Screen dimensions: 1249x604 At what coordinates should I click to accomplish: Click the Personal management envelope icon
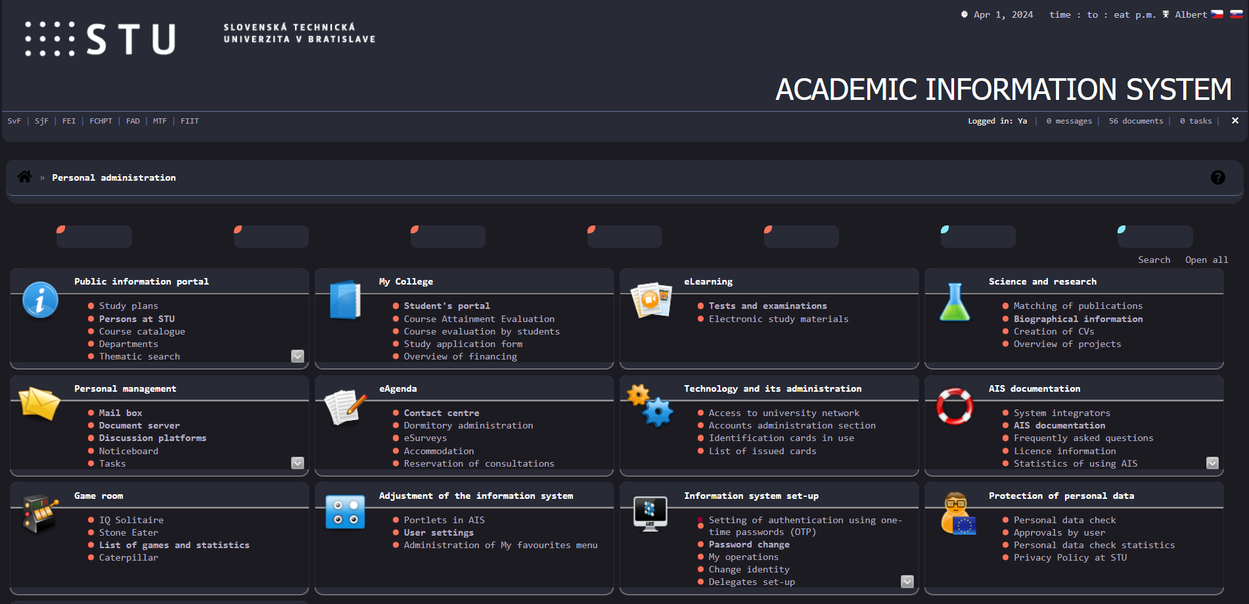click(39, 403)
